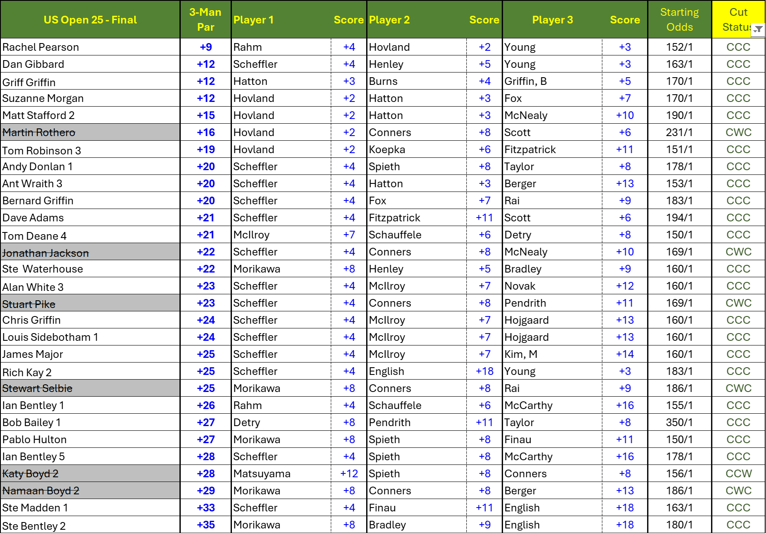Select the 'Griffin, B' player cell
This screenshot has height=534, width=766.
click(552, 81)
